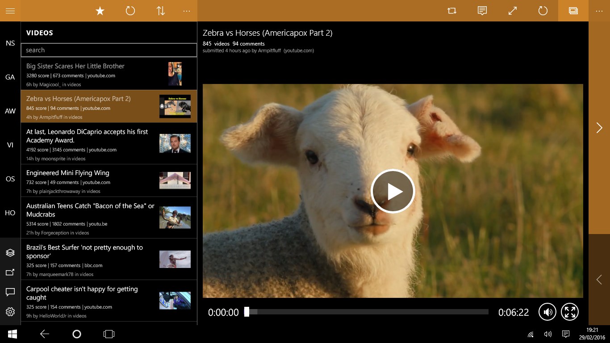610x343 pixels.
Task: Click the layers stack icon in sidebar
Action: 10,253
